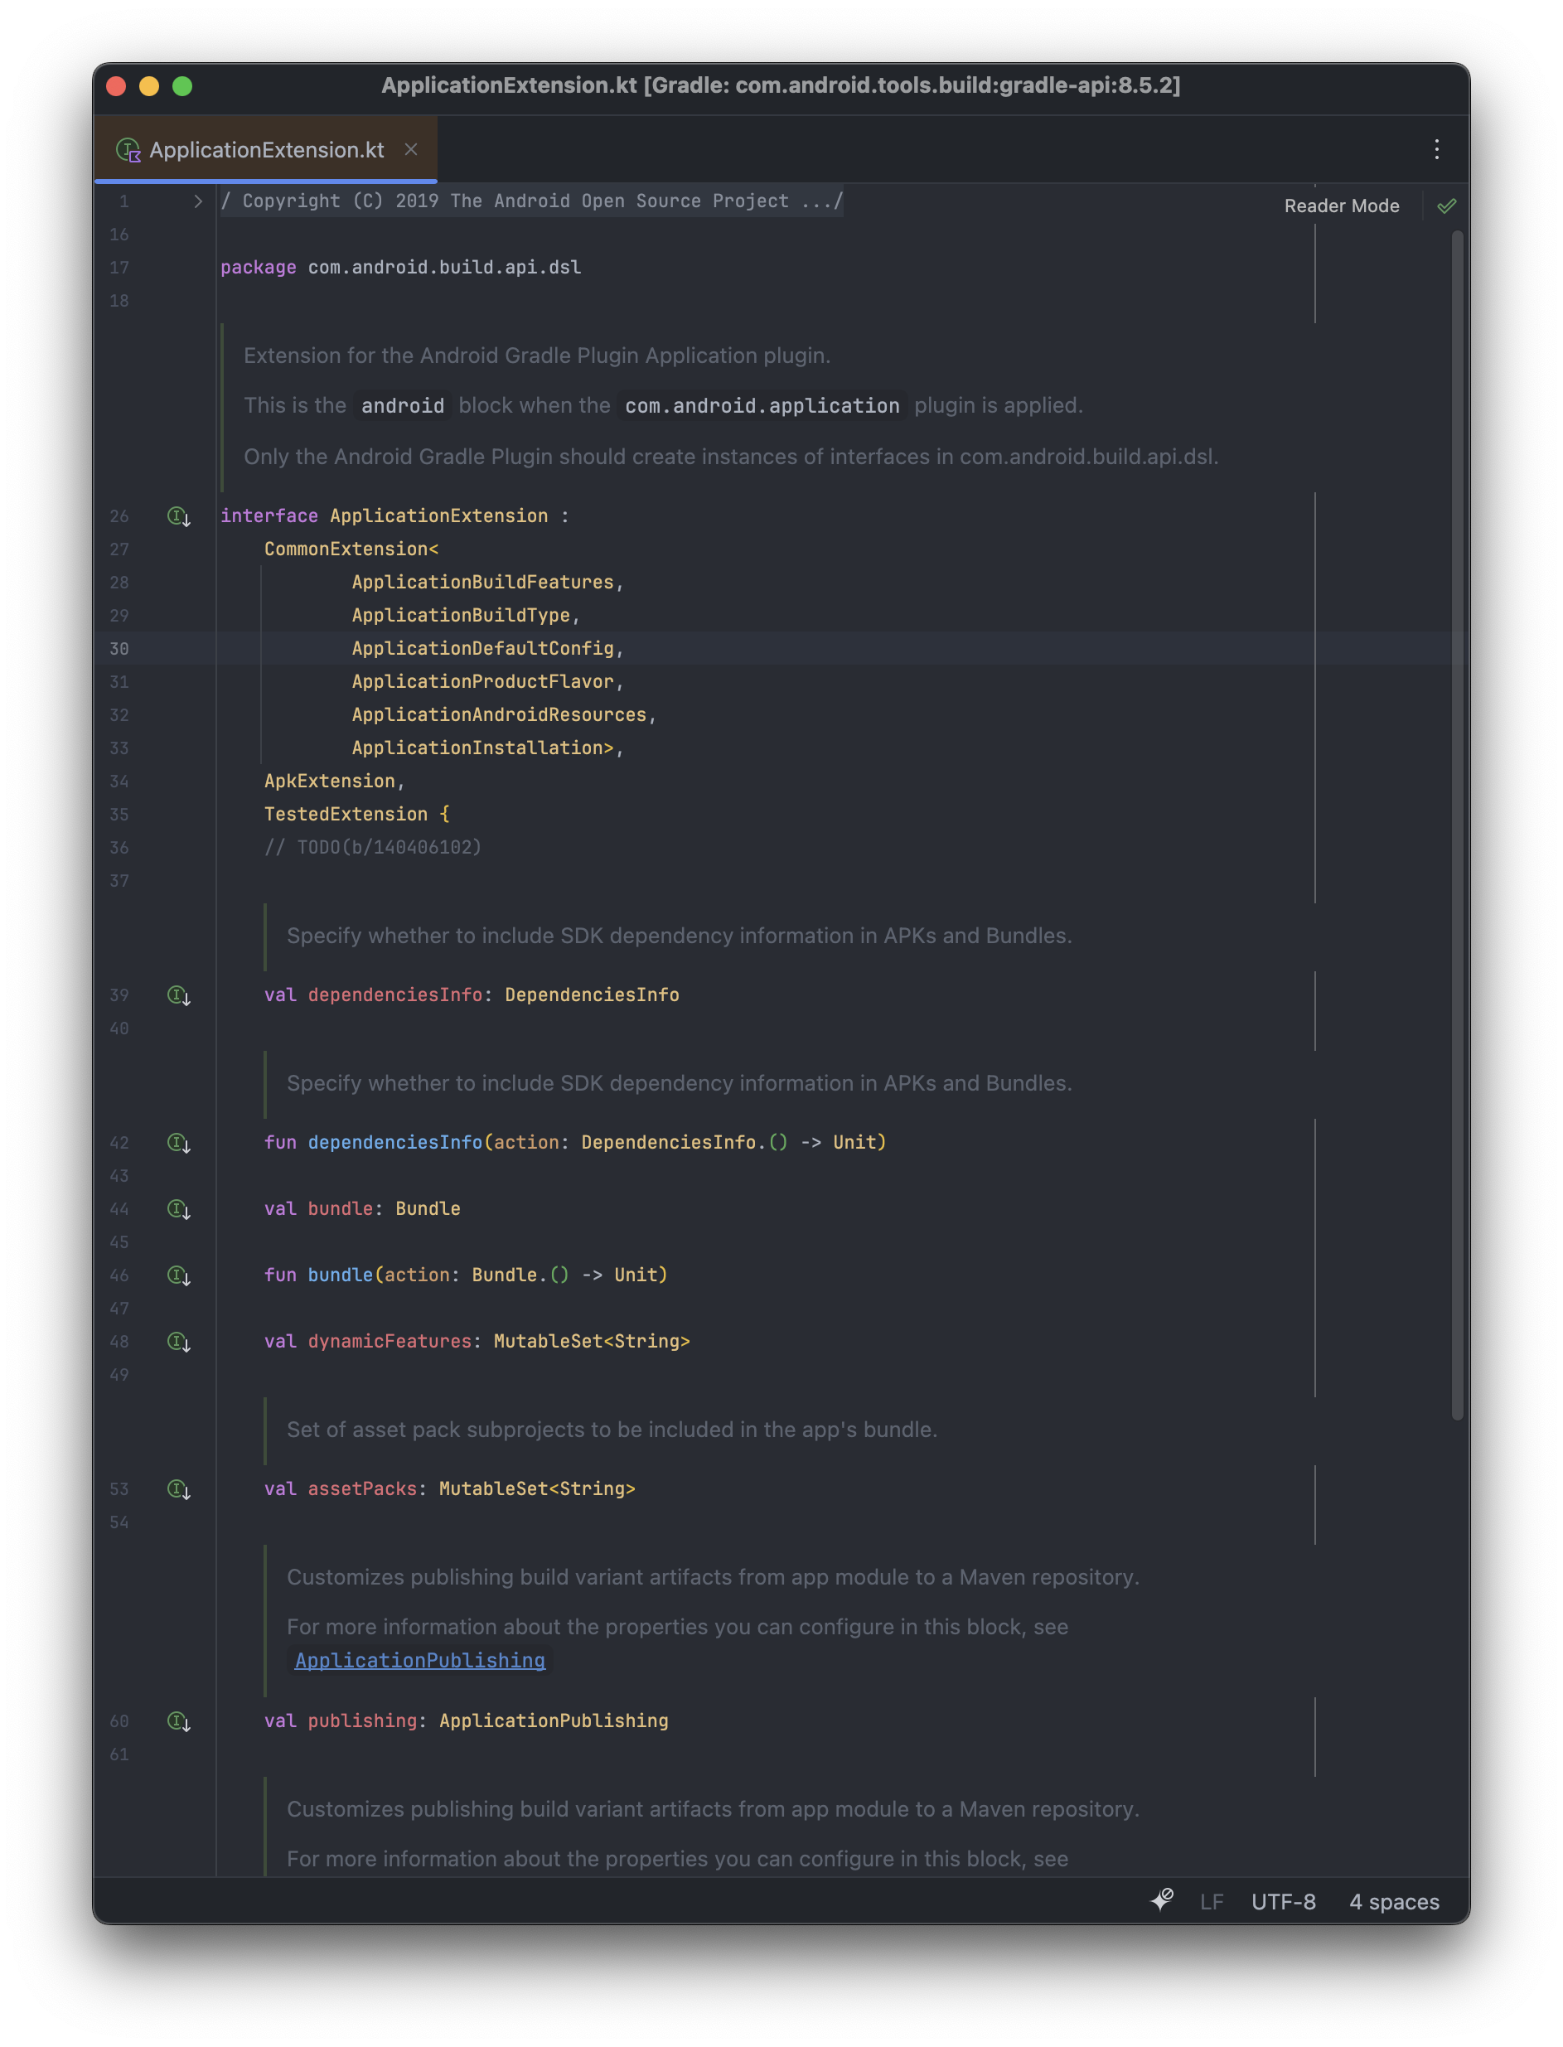Open the editor tab options menu

pyautogui.click(x=1435, y=150)
